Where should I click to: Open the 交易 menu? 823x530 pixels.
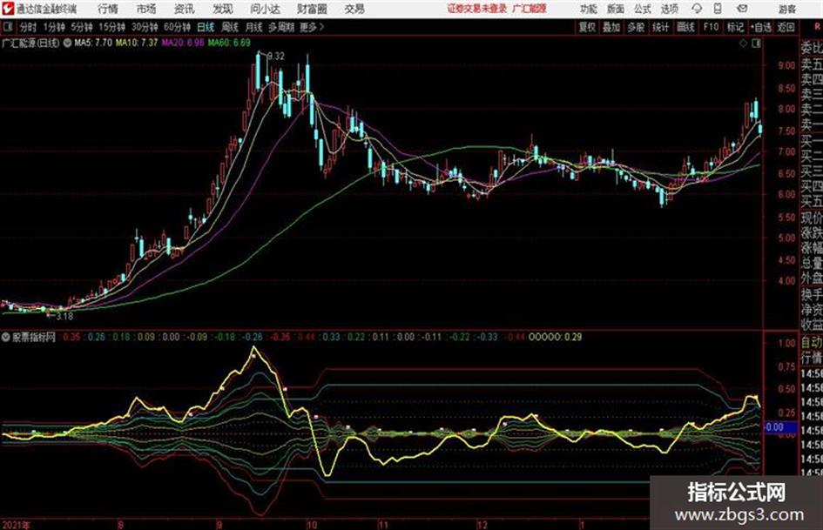coord(354,9)
